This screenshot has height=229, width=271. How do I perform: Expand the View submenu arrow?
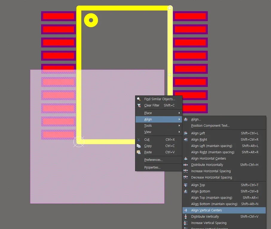(179, 132)
